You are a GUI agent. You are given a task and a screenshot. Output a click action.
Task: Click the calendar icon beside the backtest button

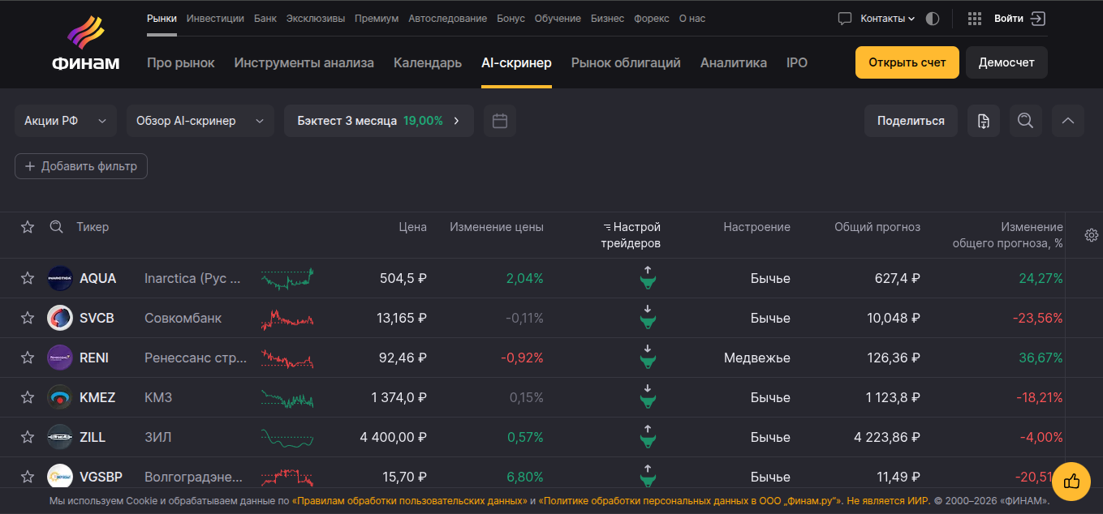500,121
